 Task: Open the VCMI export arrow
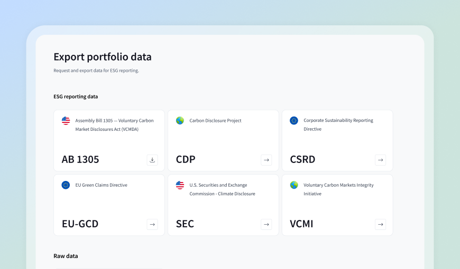click(381, 224)
